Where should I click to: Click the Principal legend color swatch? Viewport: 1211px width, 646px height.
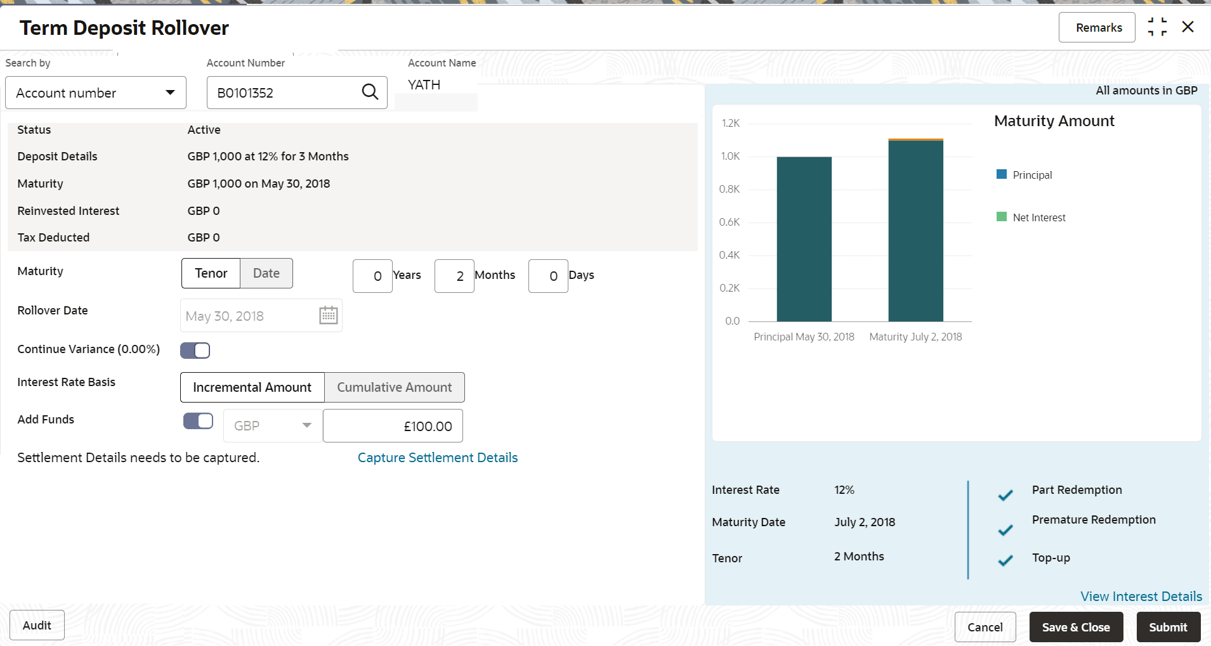[x=1002, y=174]
